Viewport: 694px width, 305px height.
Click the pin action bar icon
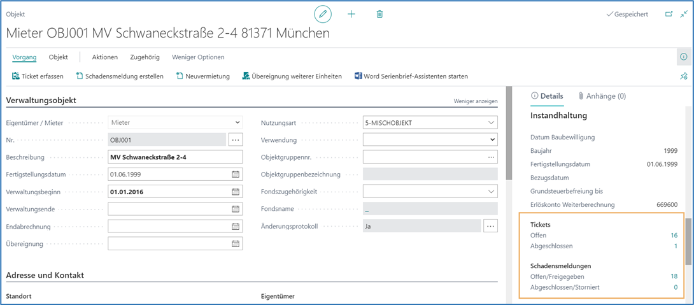[x=684, y=76]
